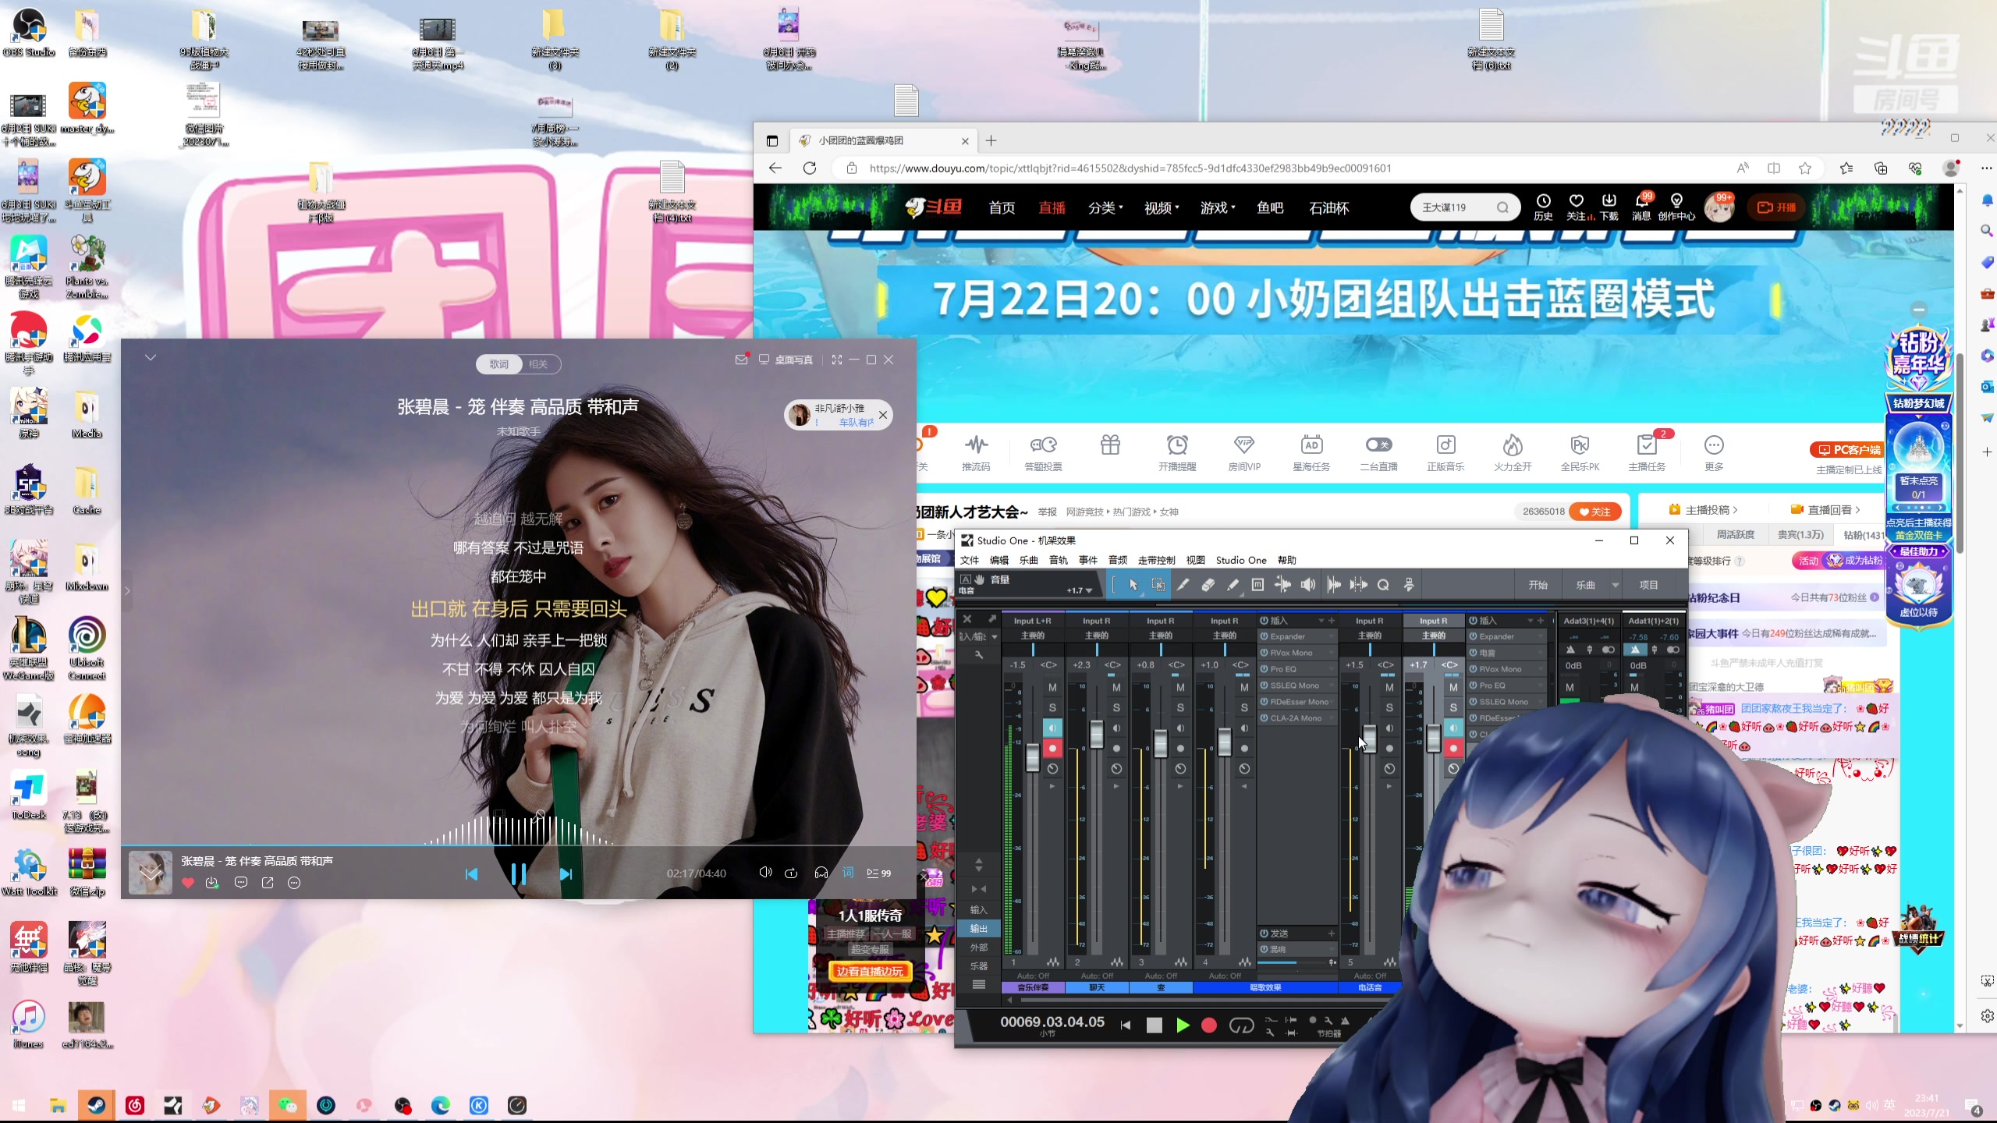
Task: Click the 开播提醒 alarm clock icon
Action: (x=1177, y=452)
